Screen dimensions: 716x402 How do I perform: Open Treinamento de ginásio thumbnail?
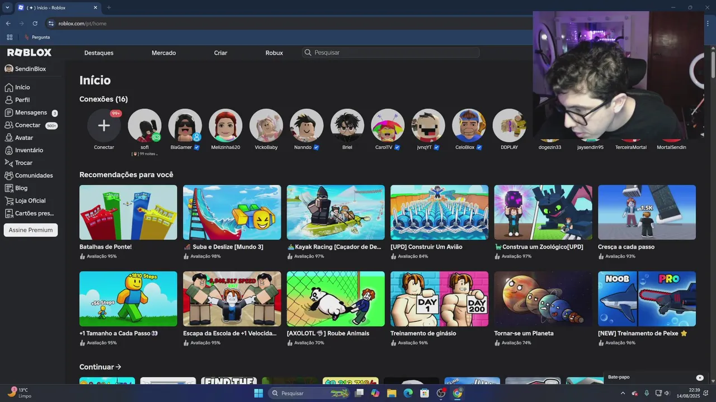439,299
